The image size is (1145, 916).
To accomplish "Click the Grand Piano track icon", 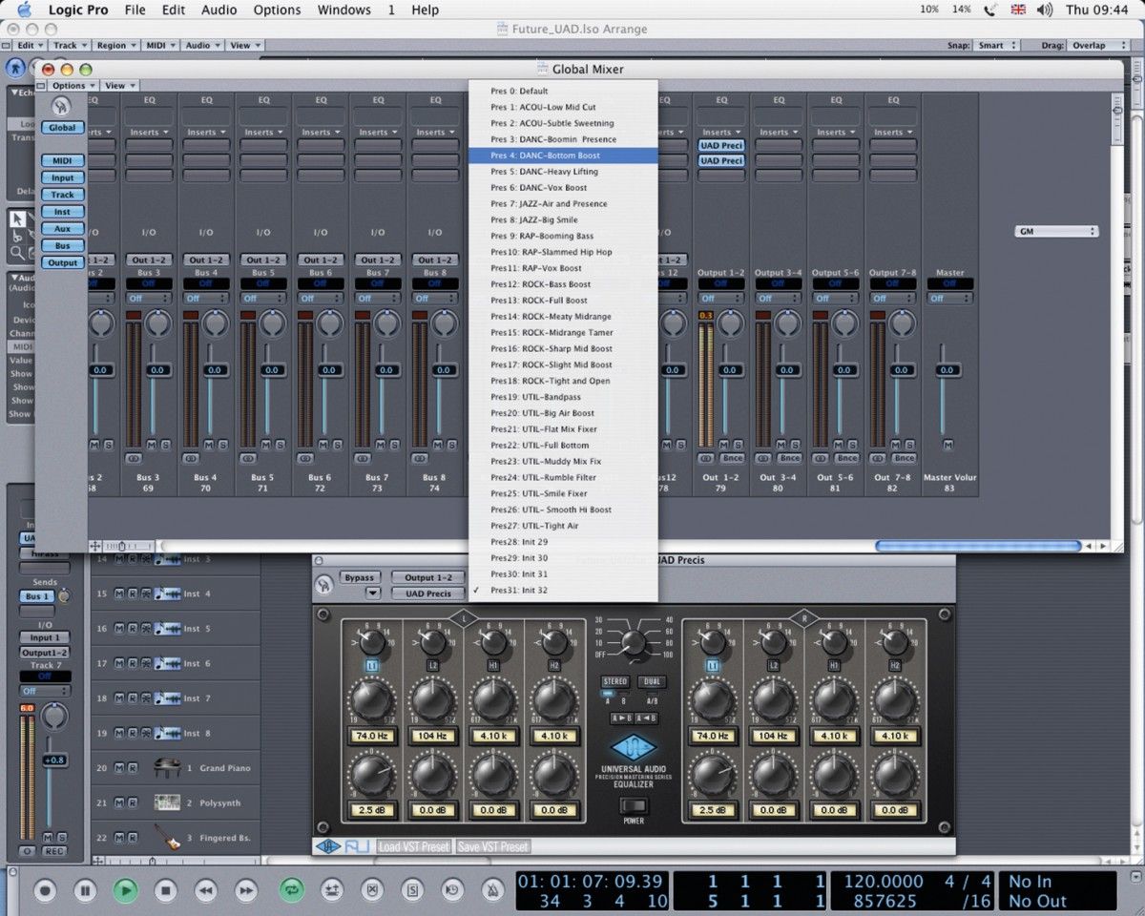I will (x=167, y=767).
